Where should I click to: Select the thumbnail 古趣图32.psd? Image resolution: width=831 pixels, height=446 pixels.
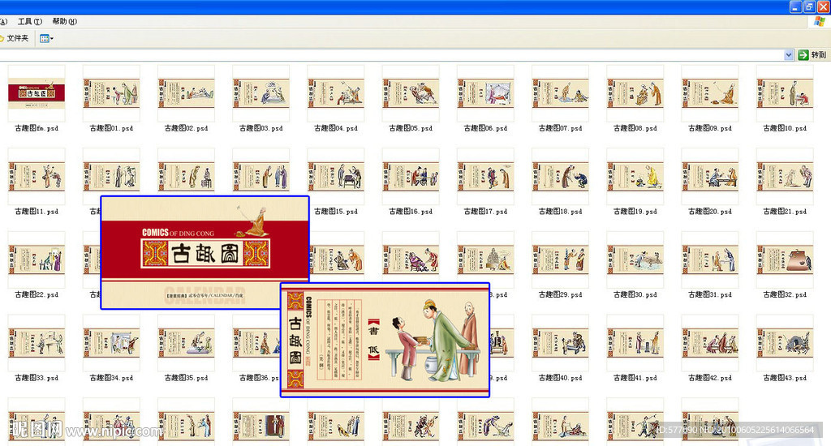pyautogui.click(x=785, y=259)
